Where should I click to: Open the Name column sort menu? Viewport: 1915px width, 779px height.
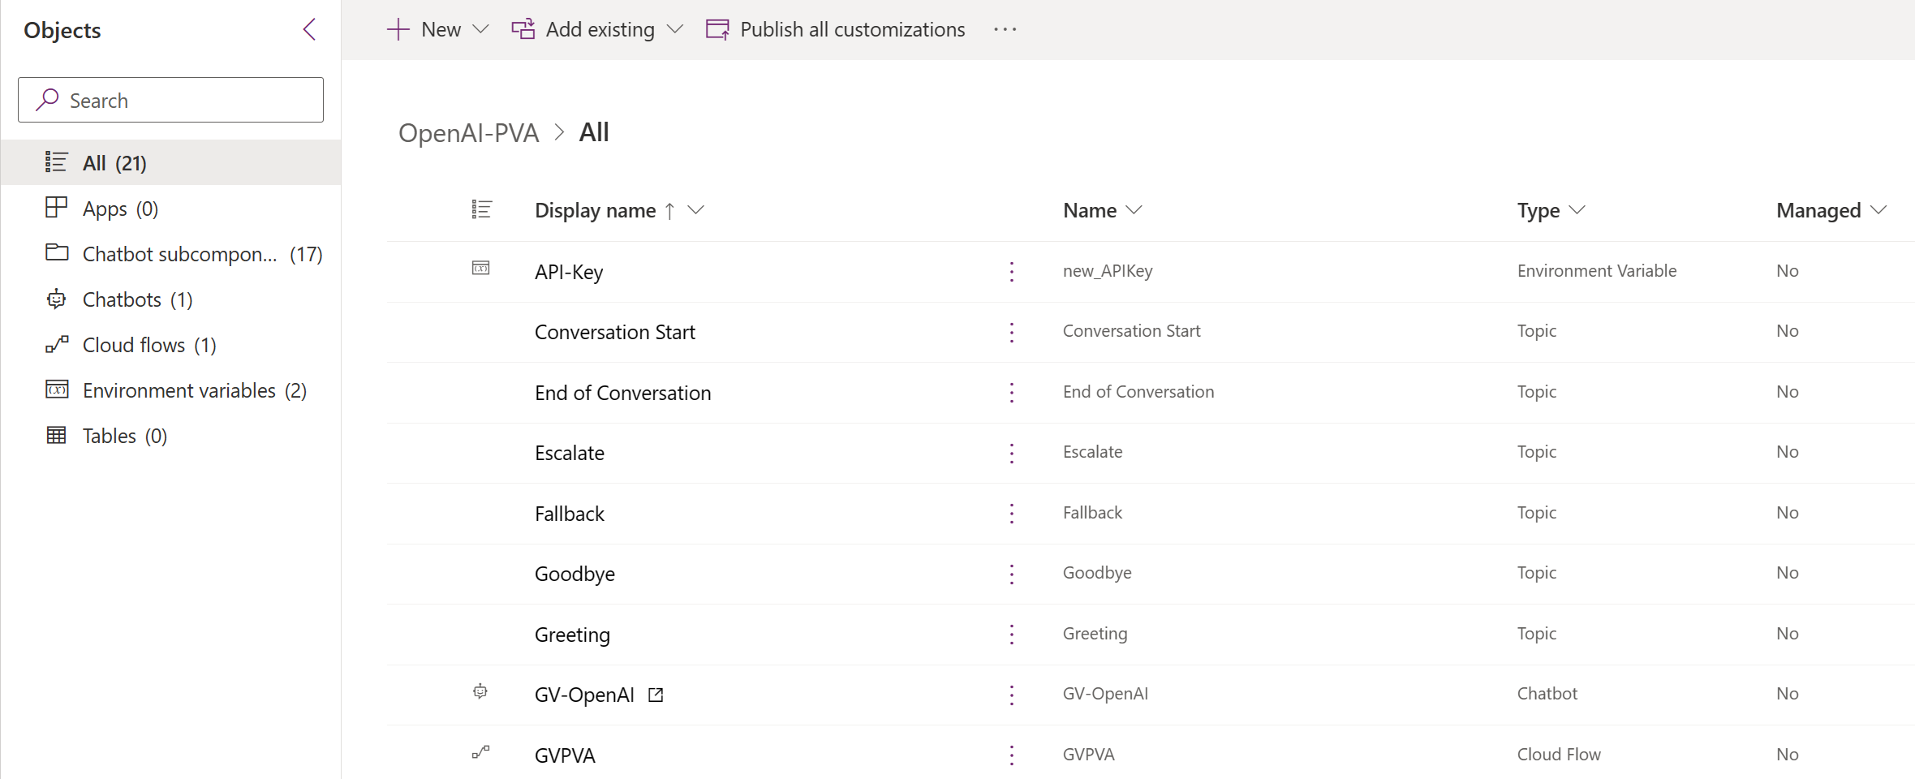[x=1134, y=210]
